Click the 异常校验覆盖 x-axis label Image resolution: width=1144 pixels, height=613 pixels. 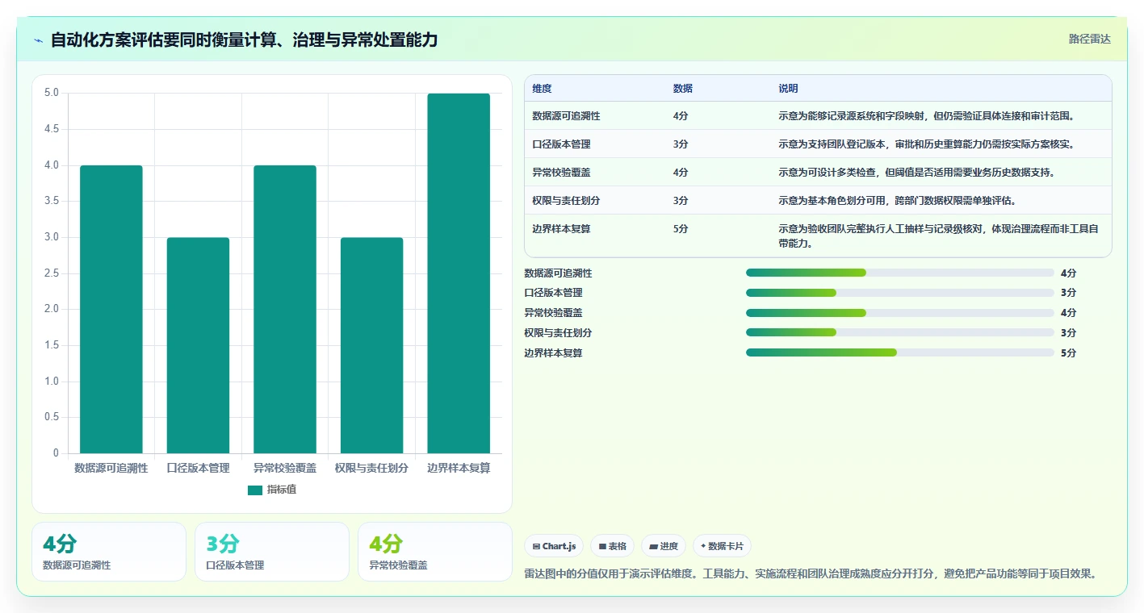[x=285, y=468]
